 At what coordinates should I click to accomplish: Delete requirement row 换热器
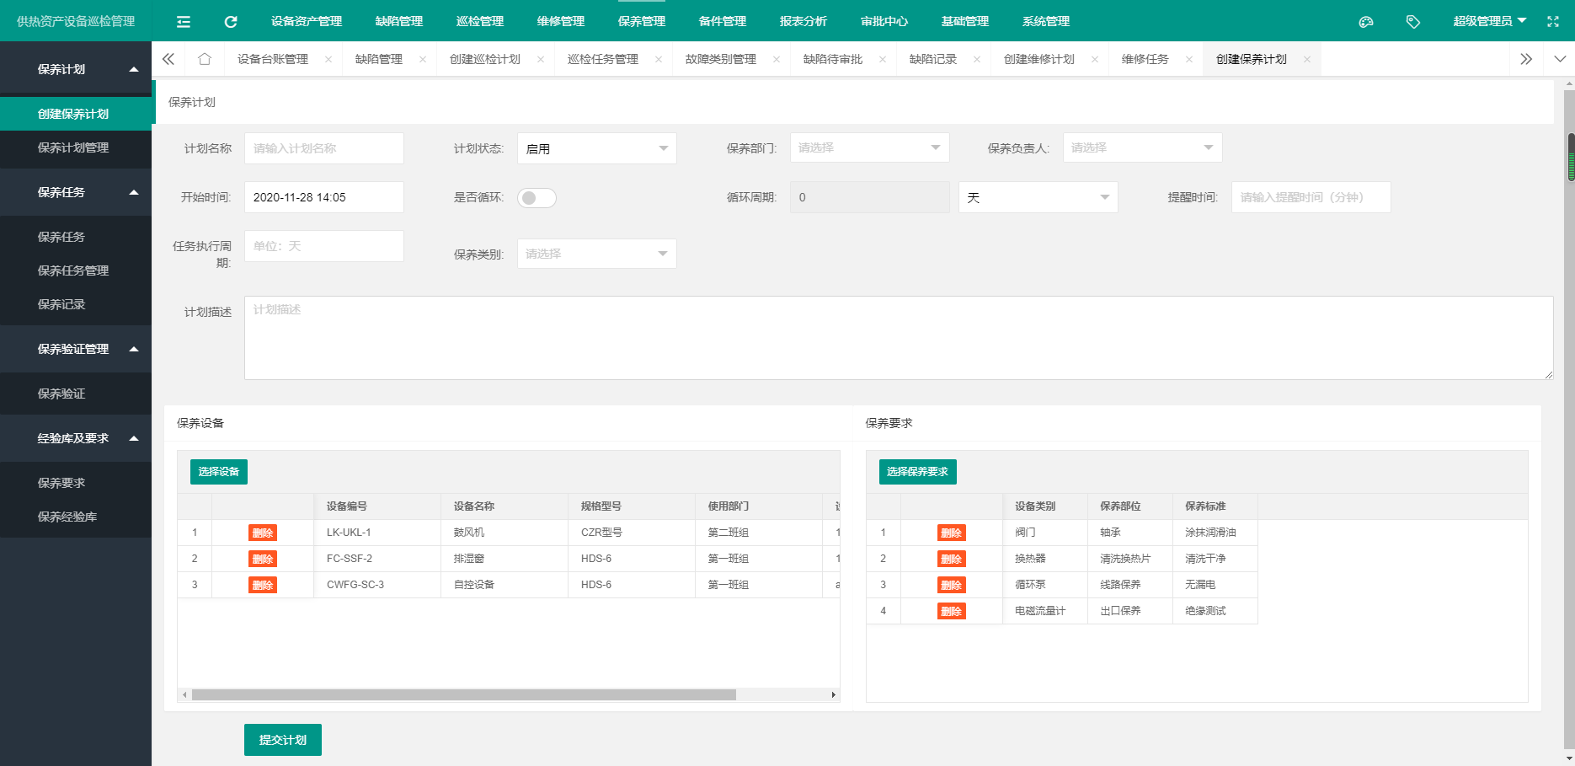point(952,559)
